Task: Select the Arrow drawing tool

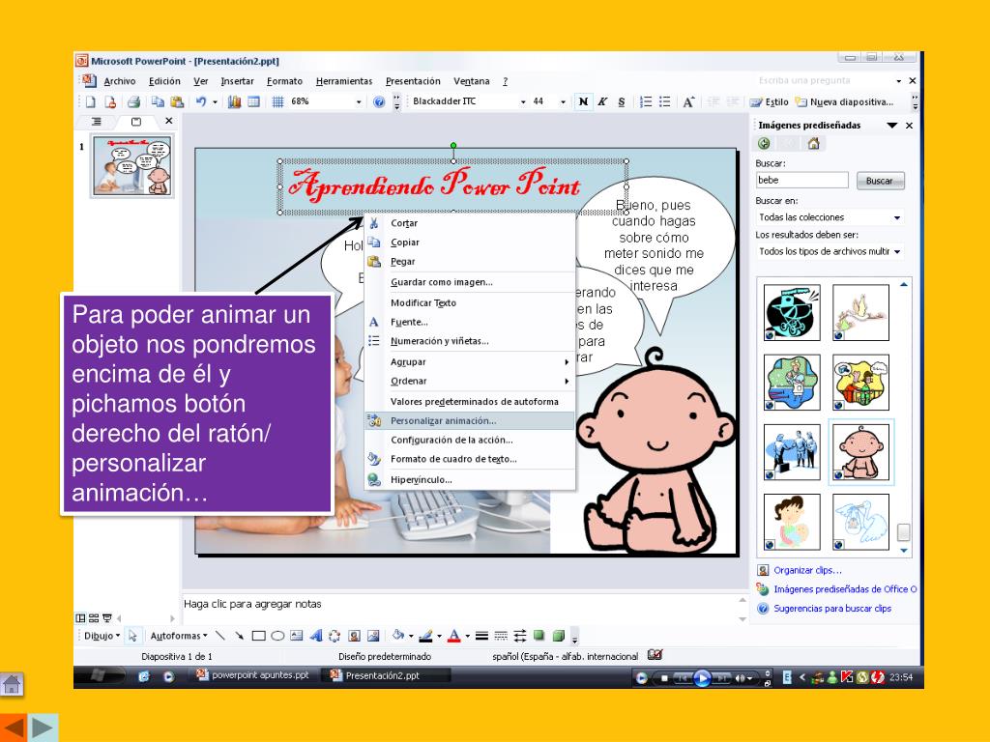Action: (x=240, y=636)
